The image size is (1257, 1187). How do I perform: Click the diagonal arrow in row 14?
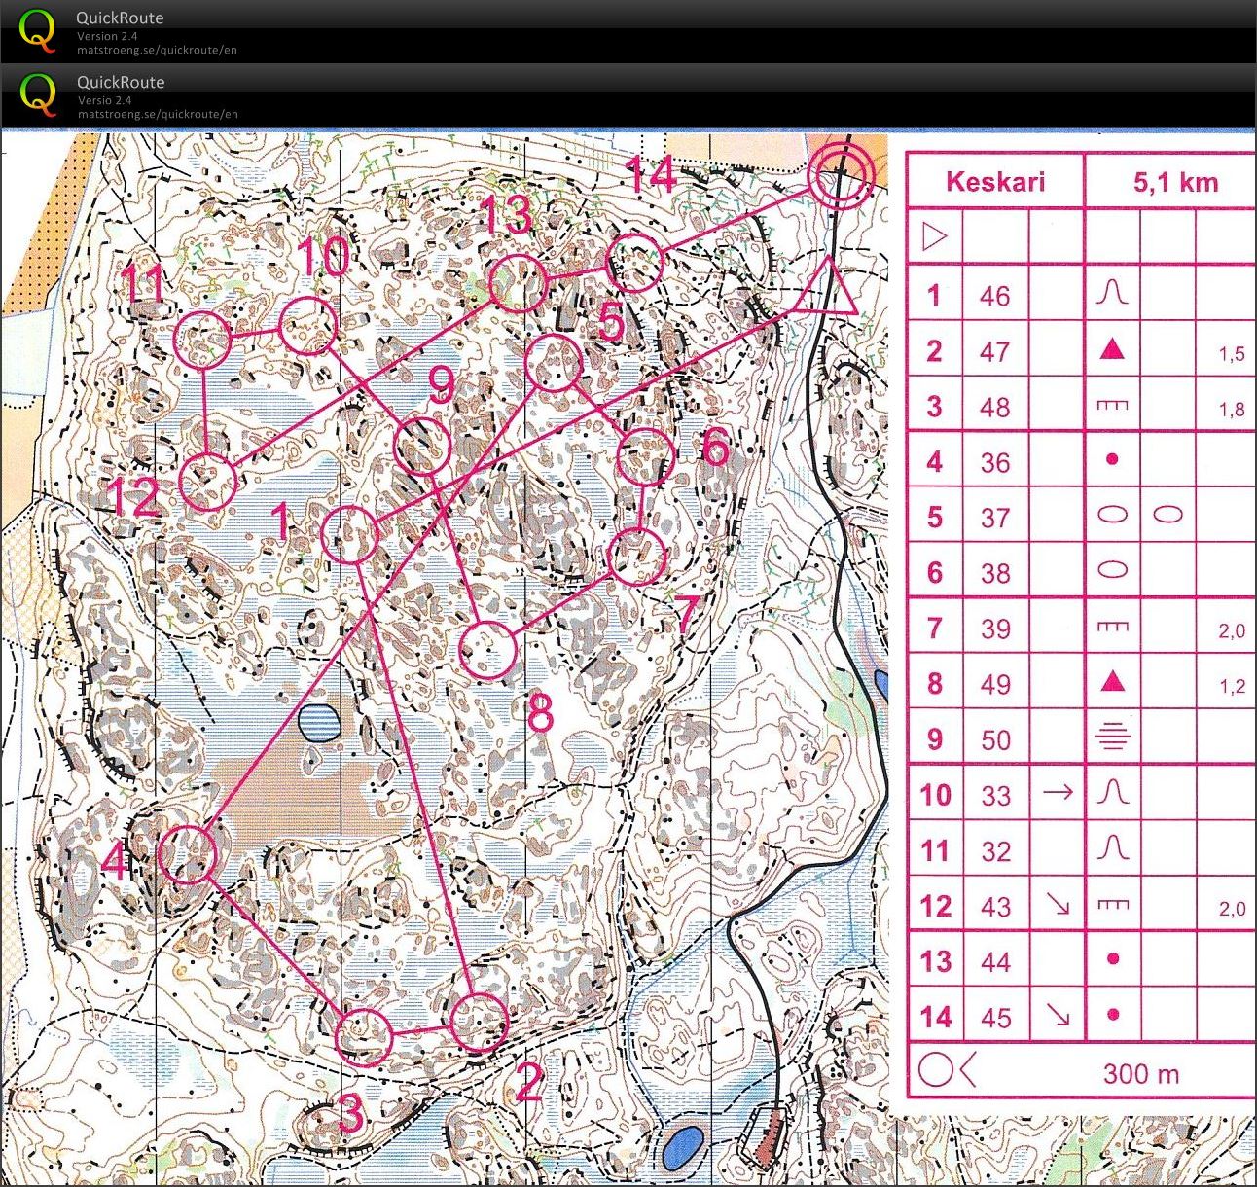1058,1016
